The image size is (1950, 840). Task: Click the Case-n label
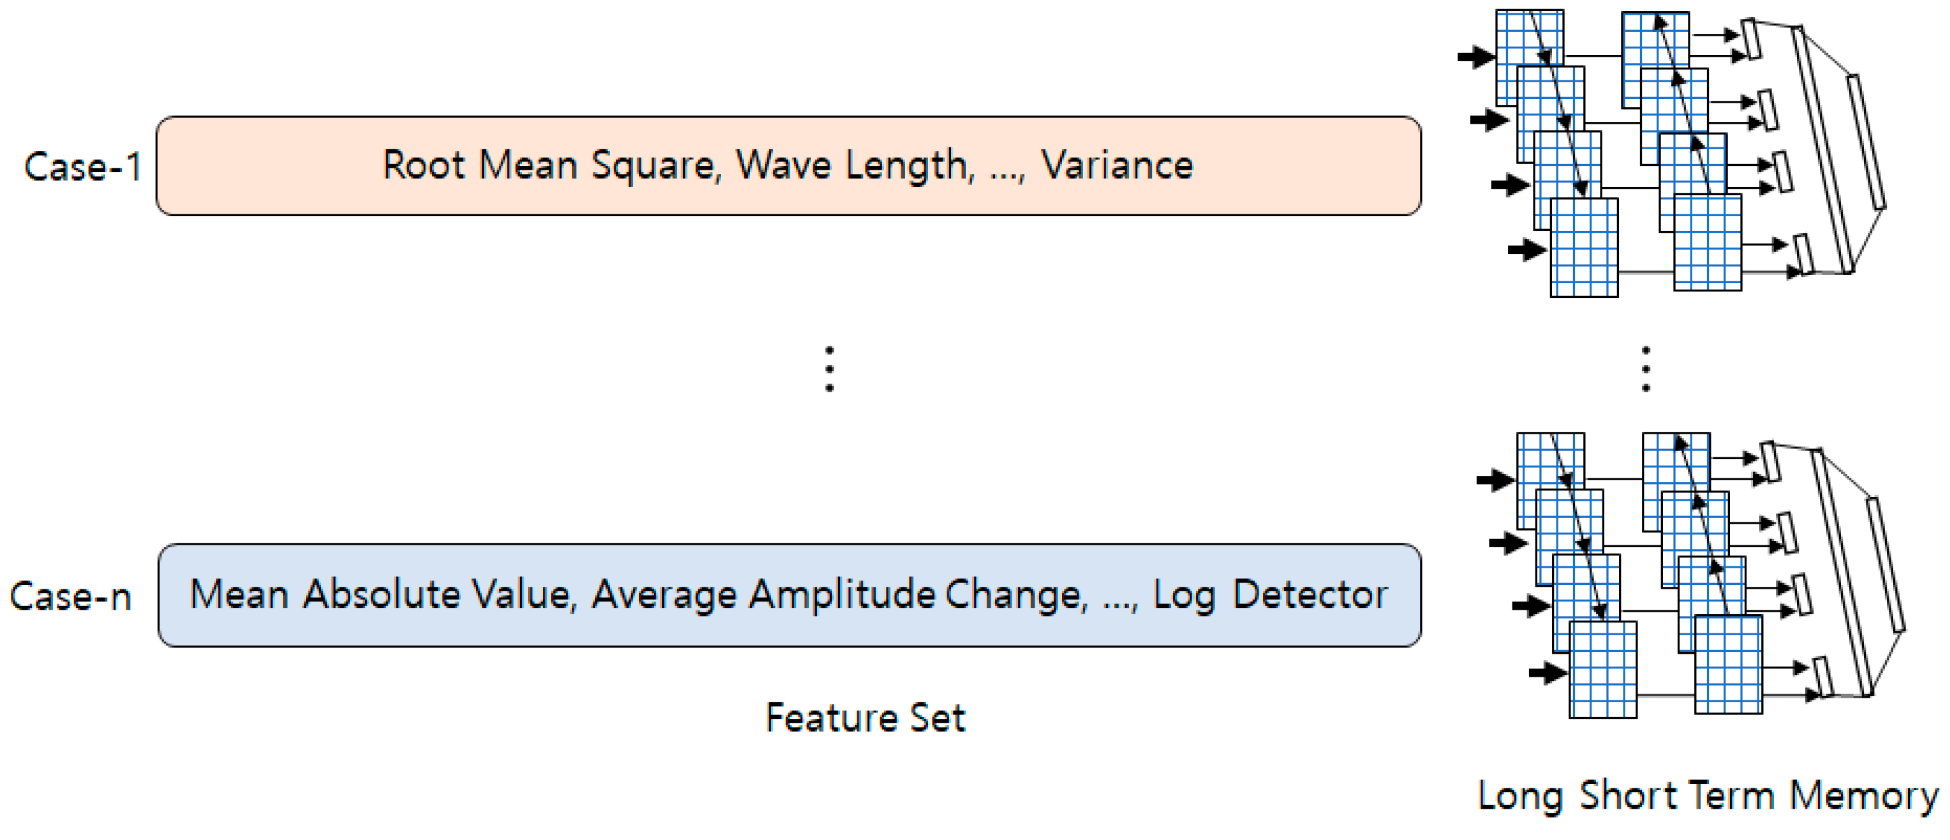point(70,596)
